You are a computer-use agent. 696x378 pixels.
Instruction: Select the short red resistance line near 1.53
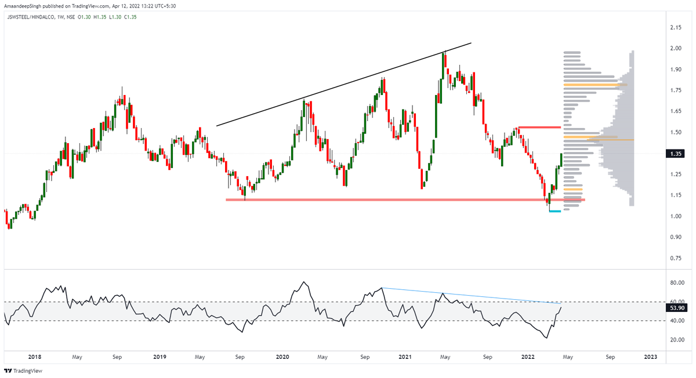click(x=539, y=127)
